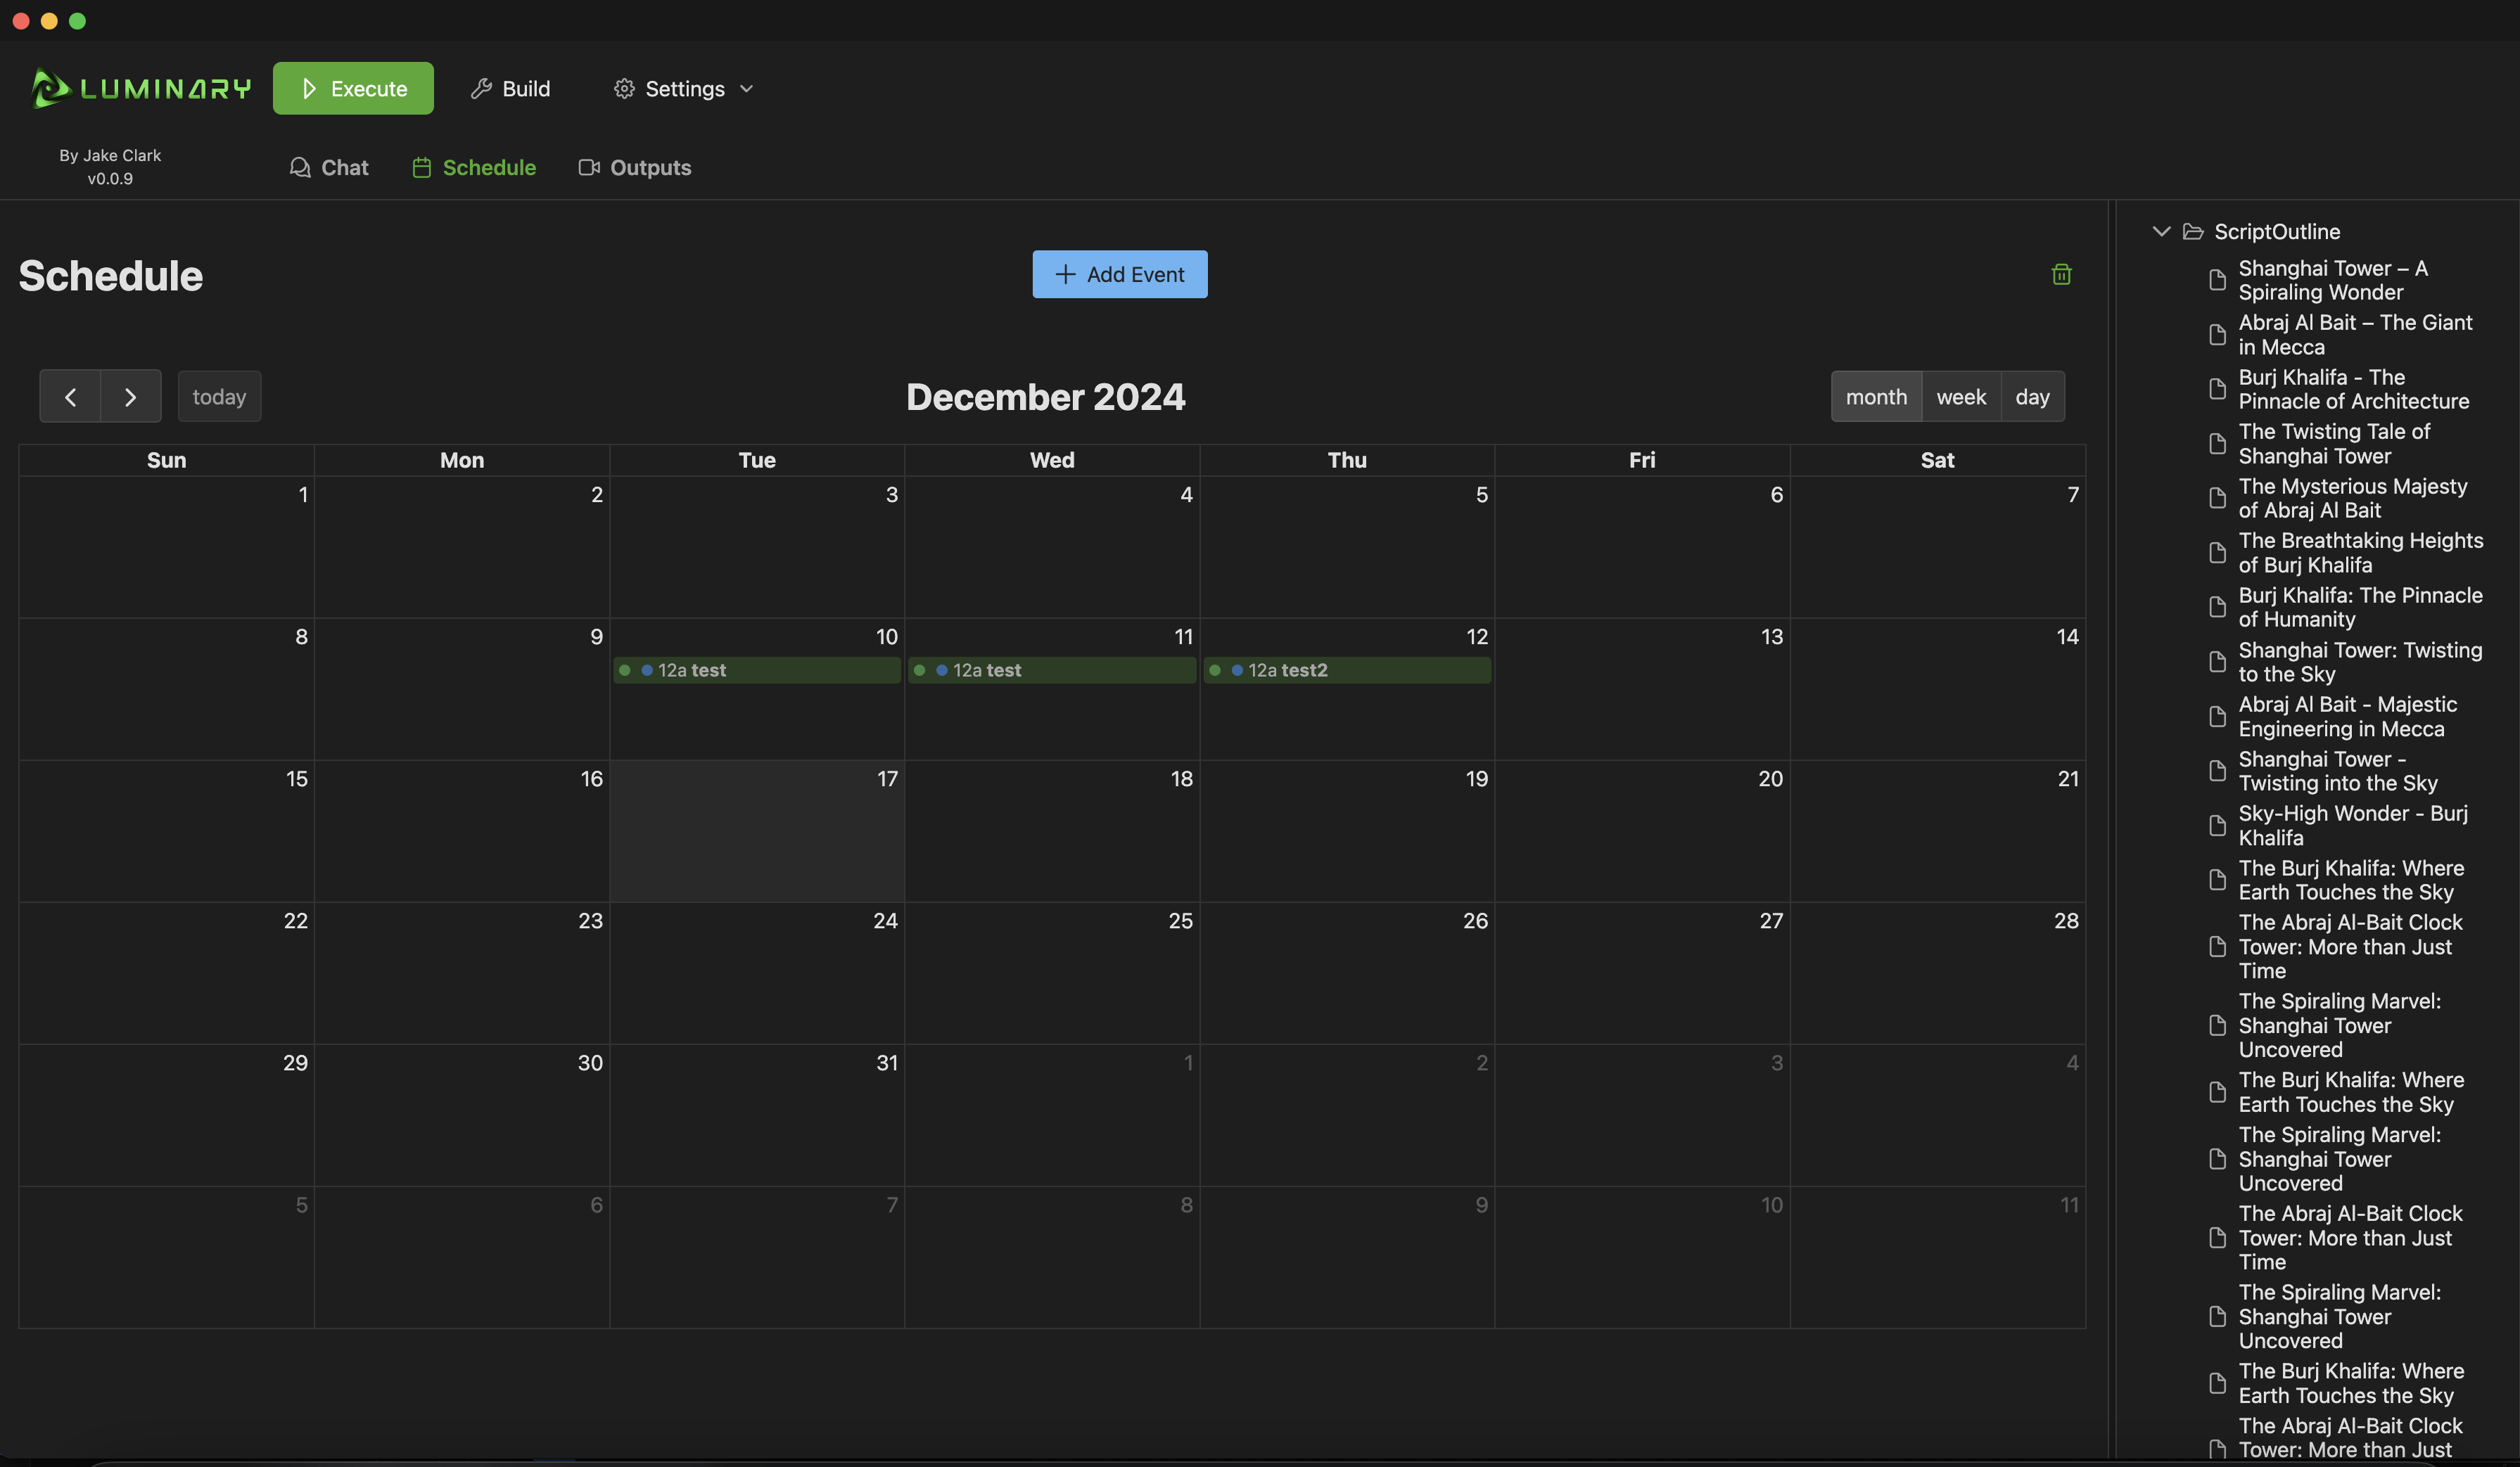This screenshot has height=1467, width=2520.
Task: Click the macOS yellow minimize window button
Action: (49, 20)
